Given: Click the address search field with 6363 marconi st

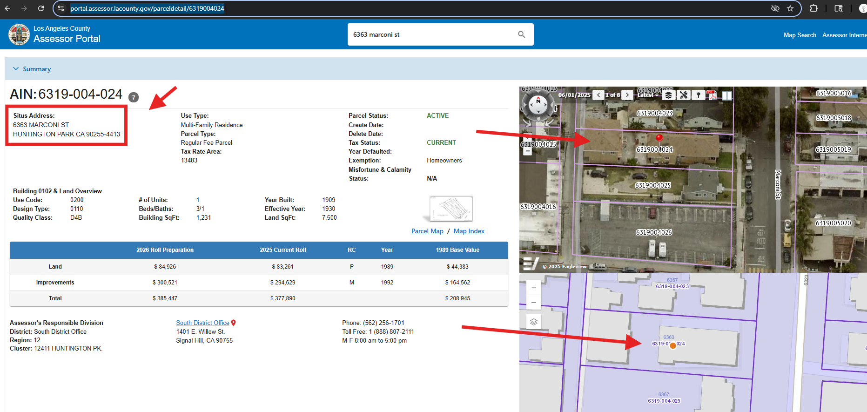Looking at the screenshot, I should [433, 34].
